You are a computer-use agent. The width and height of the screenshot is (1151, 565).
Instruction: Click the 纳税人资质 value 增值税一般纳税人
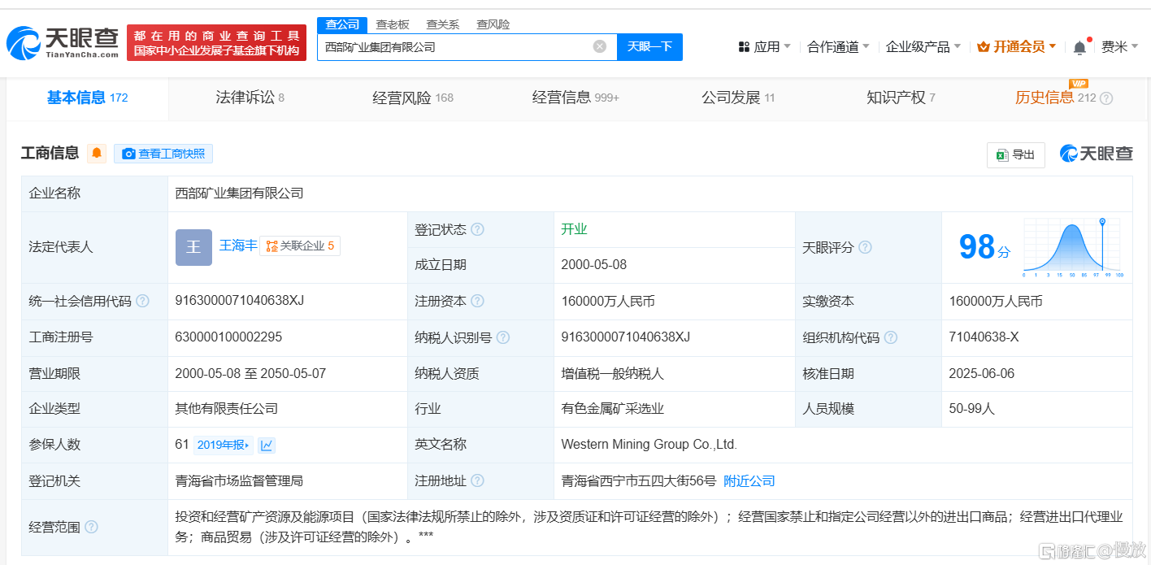point(613,374)
